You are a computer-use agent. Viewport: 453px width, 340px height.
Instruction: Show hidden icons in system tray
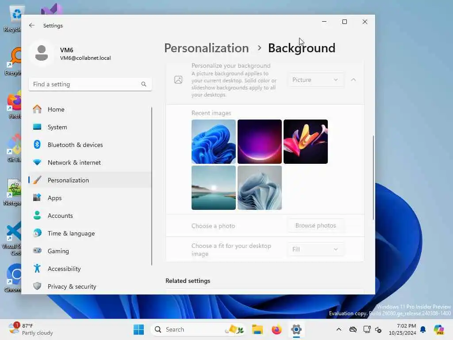pyautogui.click(x=339, y=329)
